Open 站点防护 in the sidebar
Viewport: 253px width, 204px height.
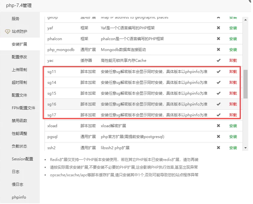19,31
